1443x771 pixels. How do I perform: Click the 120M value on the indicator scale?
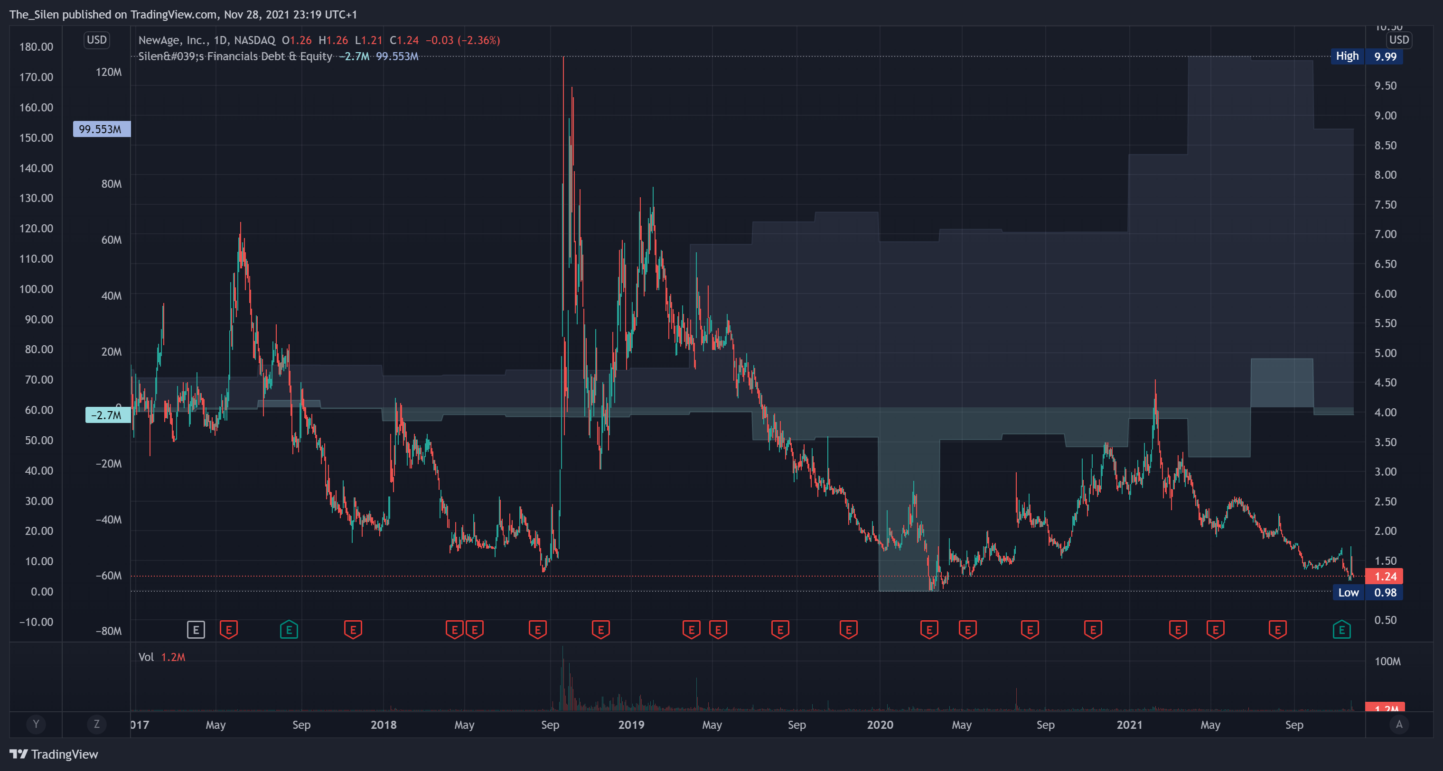(109, 72)
